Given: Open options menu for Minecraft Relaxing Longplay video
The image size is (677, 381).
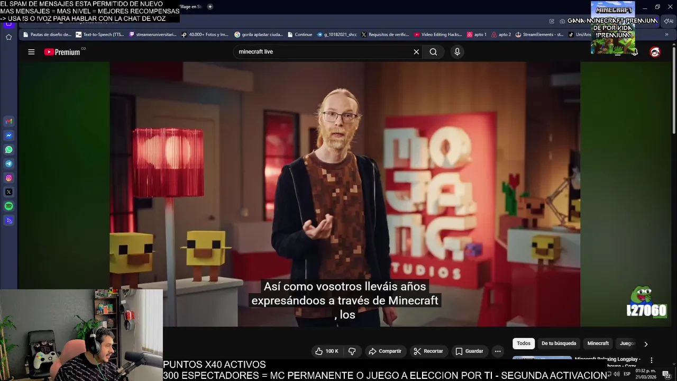Looking at the screenshot, I should (x=652, y=360).
